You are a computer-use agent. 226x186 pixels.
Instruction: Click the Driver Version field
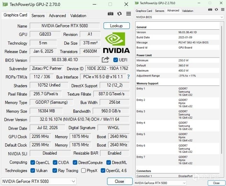[x=79, y=119]
